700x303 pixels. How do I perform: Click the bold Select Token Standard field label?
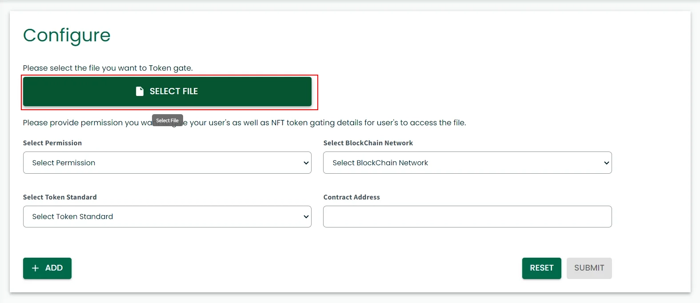(60, 197)
